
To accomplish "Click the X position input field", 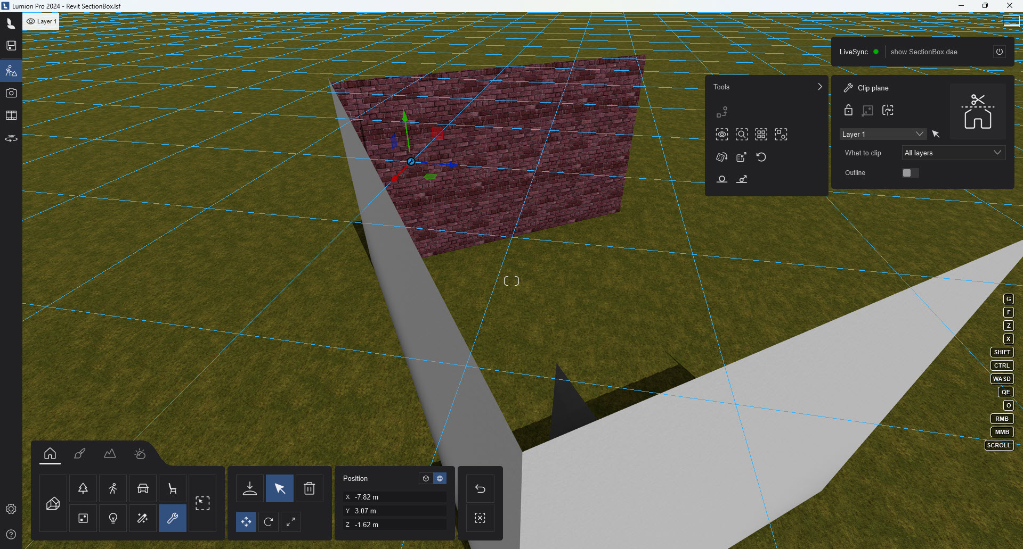I will (394, 496).
